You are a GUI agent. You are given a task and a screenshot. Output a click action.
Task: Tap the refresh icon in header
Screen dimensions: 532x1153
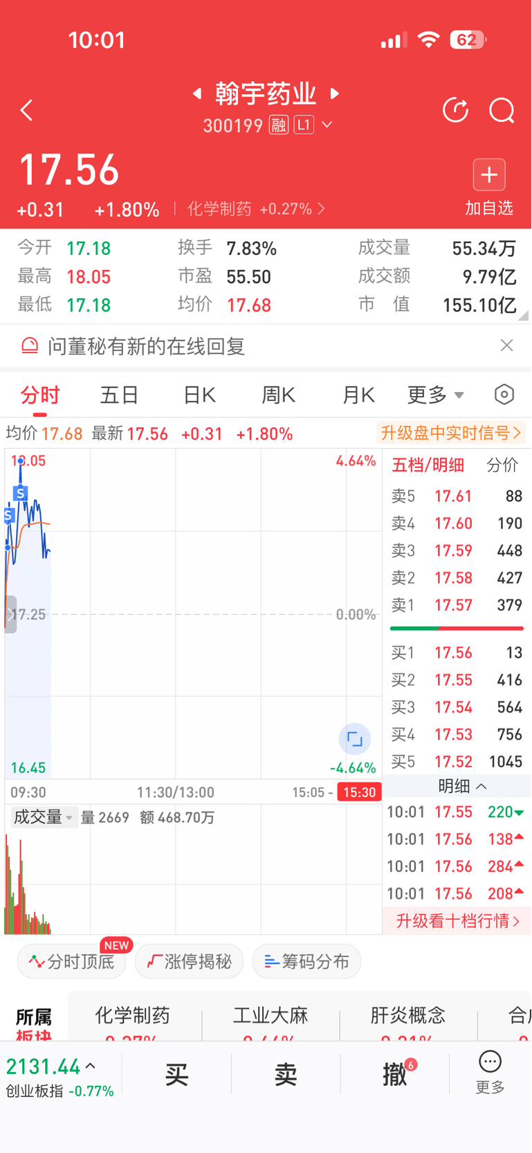tap(455, 110)
